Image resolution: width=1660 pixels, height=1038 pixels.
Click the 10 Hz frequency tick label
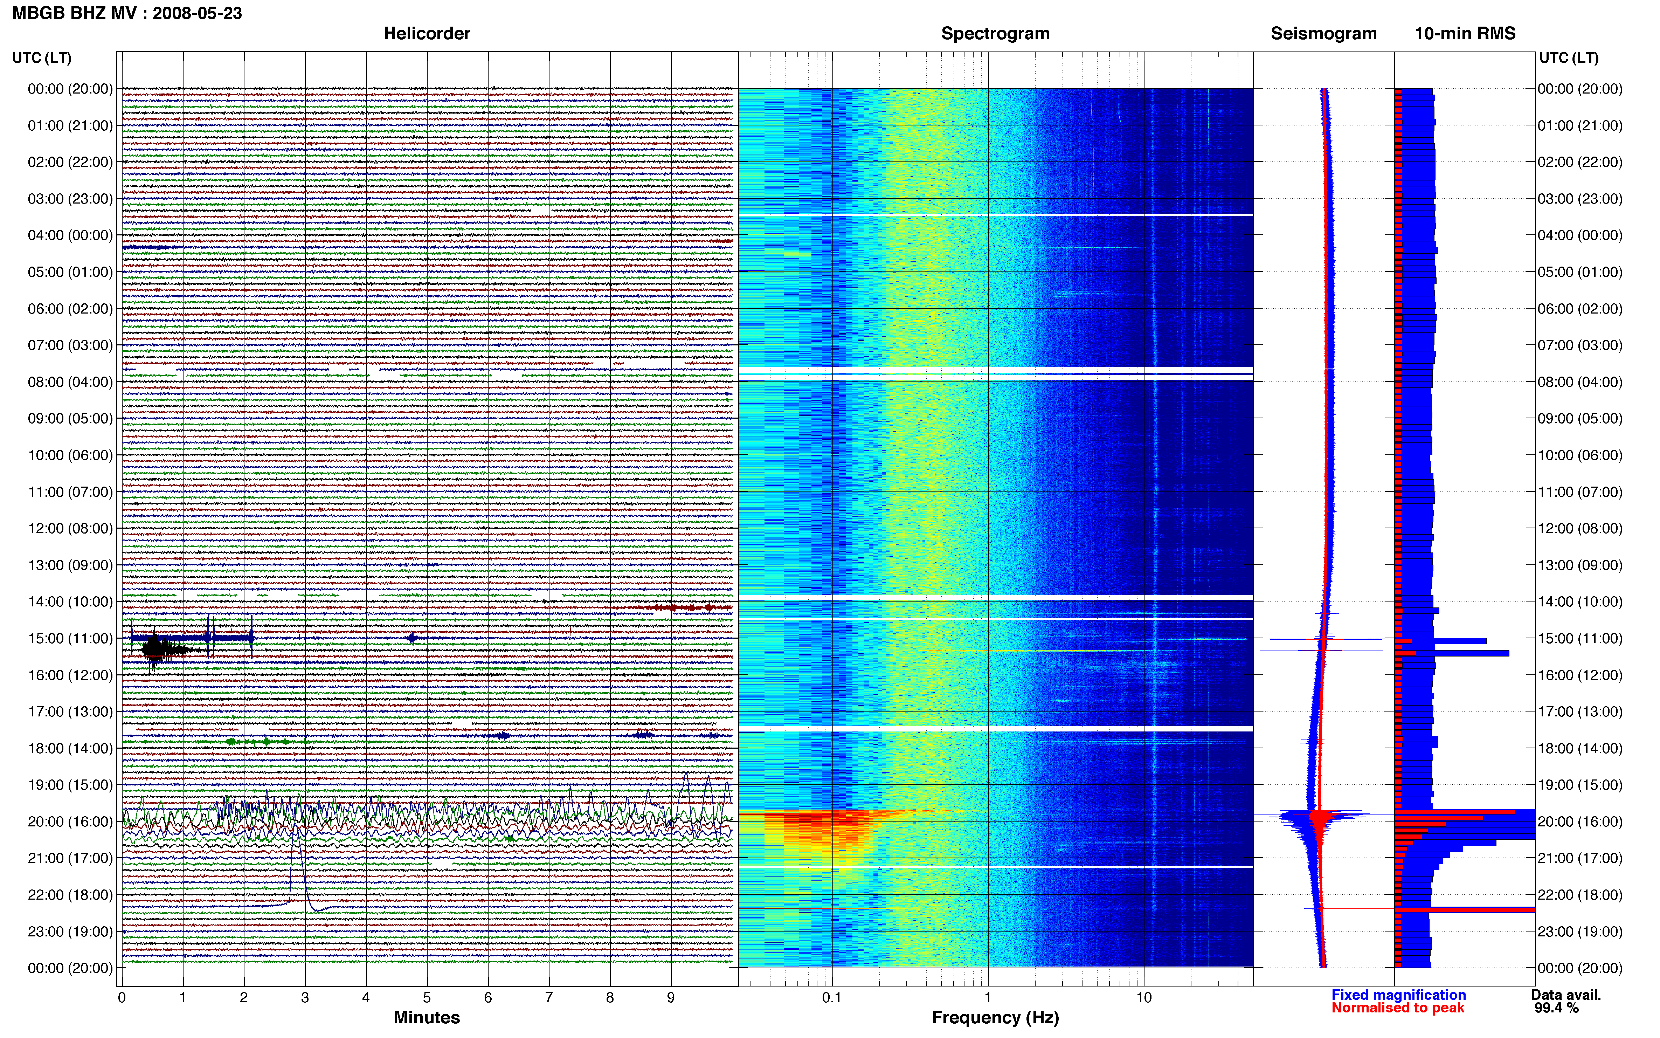(1143, 997)
